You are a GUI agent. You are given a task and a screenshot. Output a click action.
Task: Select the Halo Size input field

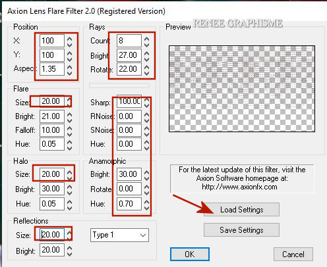pos(52,174)
